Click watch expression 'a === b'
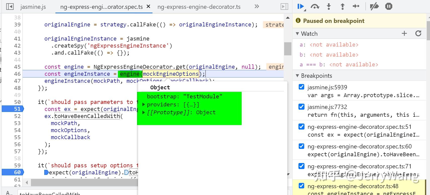Viewport: 430px width, 195px height. tap(339, 64)
